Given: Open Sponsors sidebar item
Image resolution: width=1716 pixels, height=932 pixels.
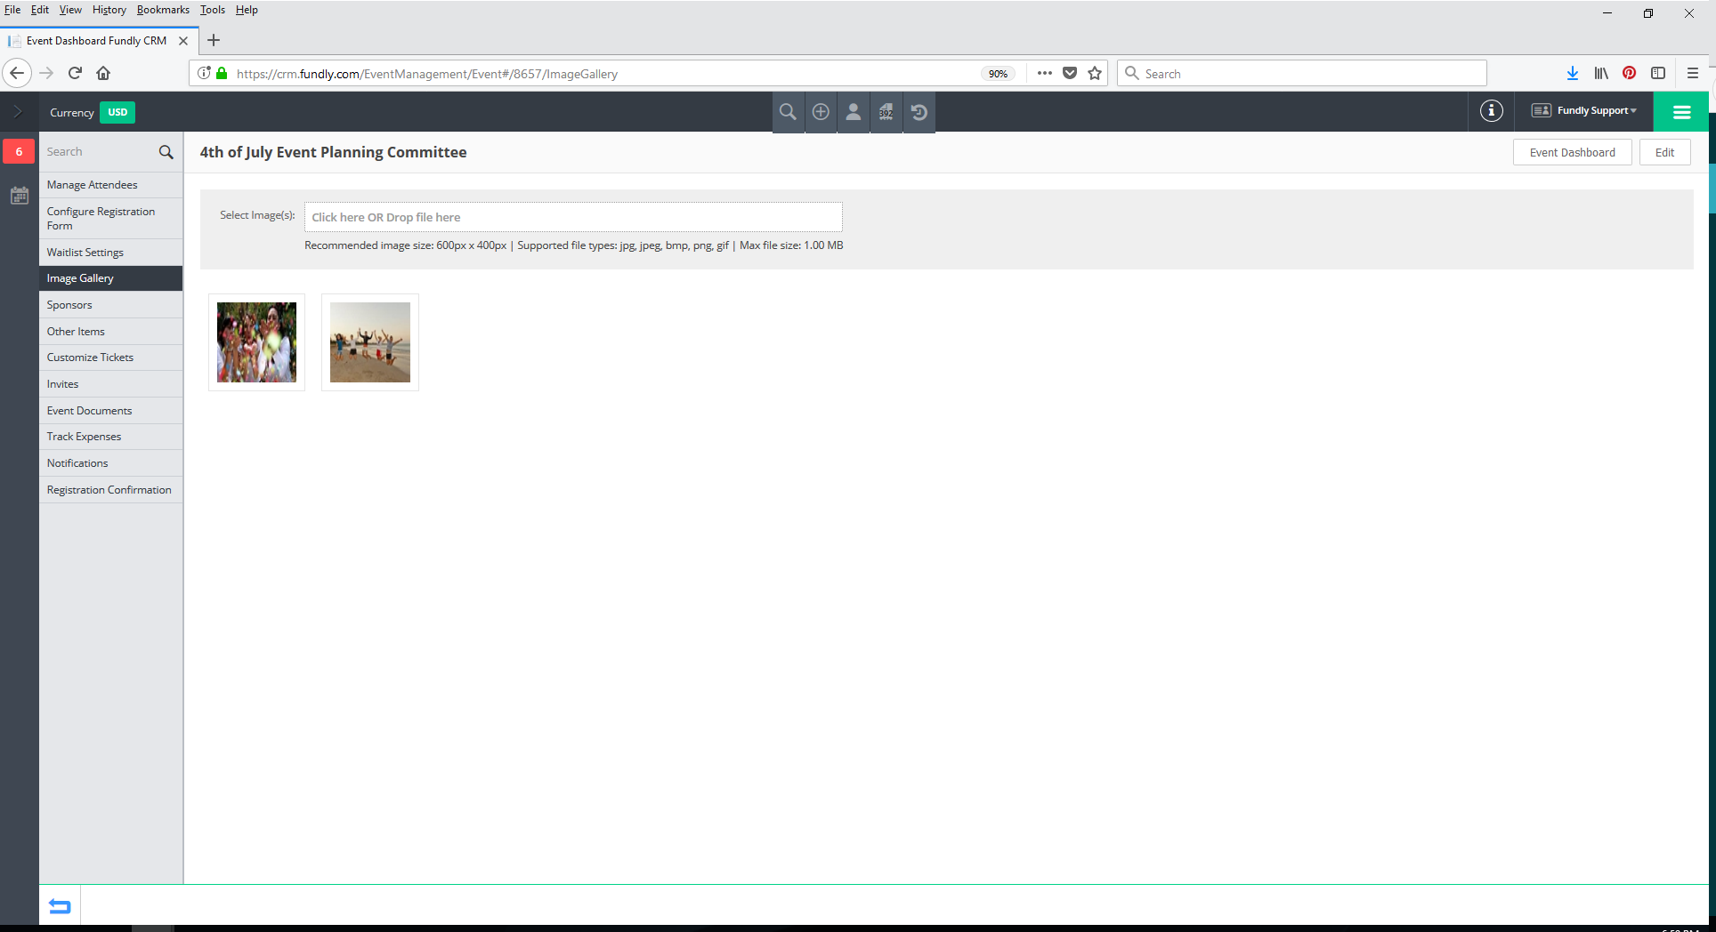Looking at the screenshot, I should (110, 305).
